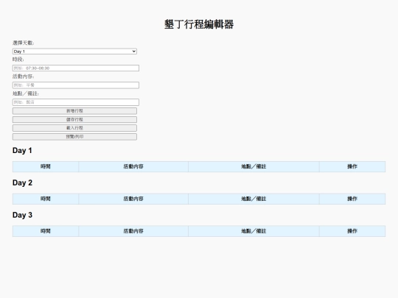This screenshot has width=398, height=298.
Task: Click the Day 1 section heading
Action: (22, 151)
